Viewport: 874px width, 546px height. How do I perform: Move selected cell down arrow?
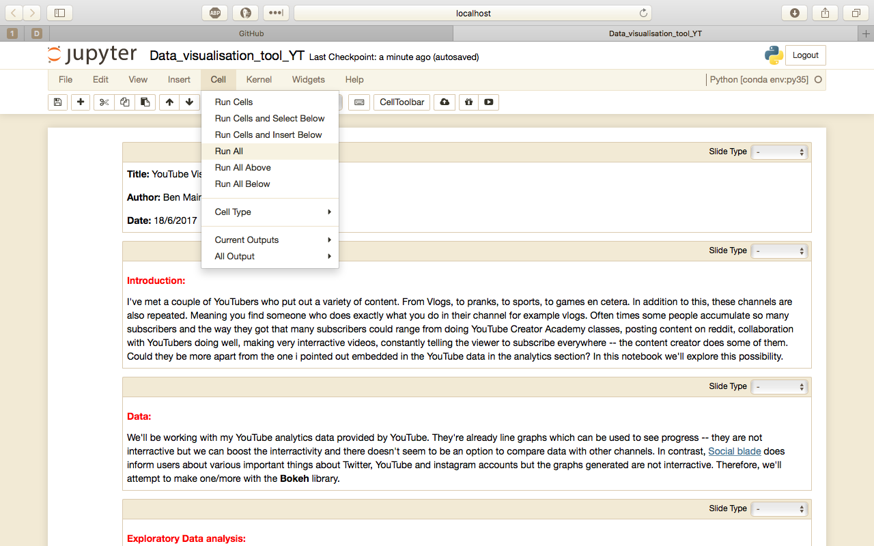click(189, 102)
